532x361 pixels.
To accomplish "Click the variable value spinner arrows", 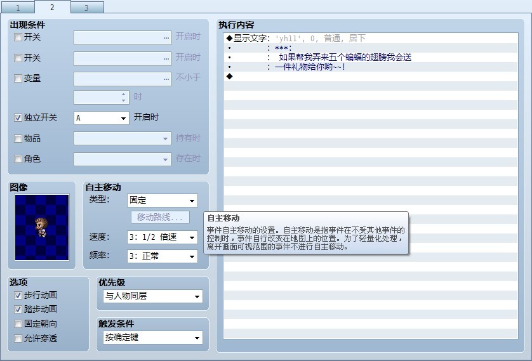I will 124,98.
